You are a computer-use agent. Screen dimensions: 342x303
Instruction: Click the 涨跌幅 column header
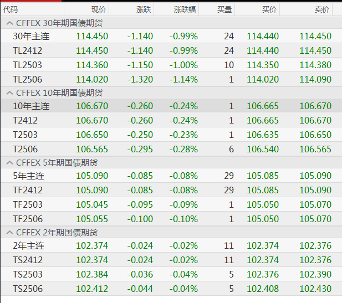[185, 9]
